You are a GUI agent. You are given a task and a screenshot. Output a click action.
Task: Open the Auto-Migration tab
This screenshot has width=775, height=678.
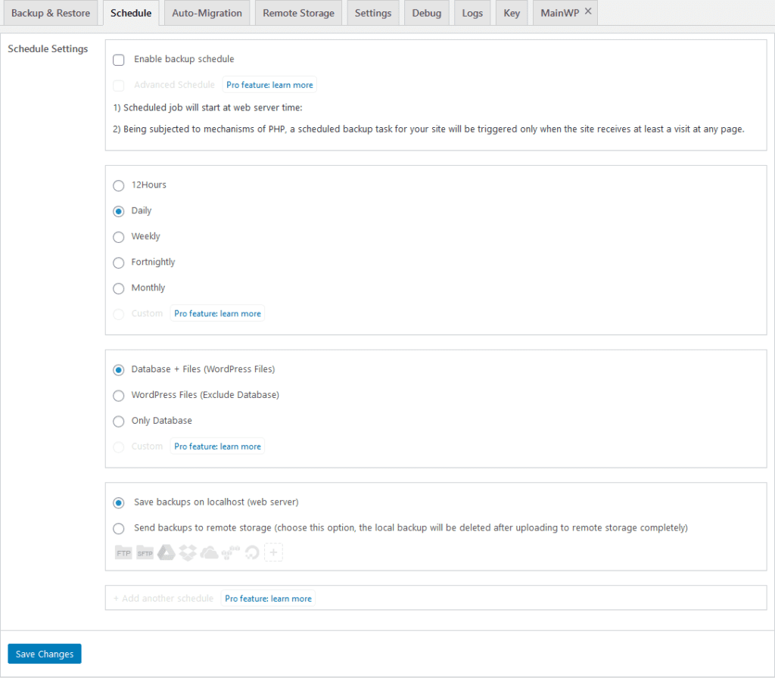click(x=207, y=12)
